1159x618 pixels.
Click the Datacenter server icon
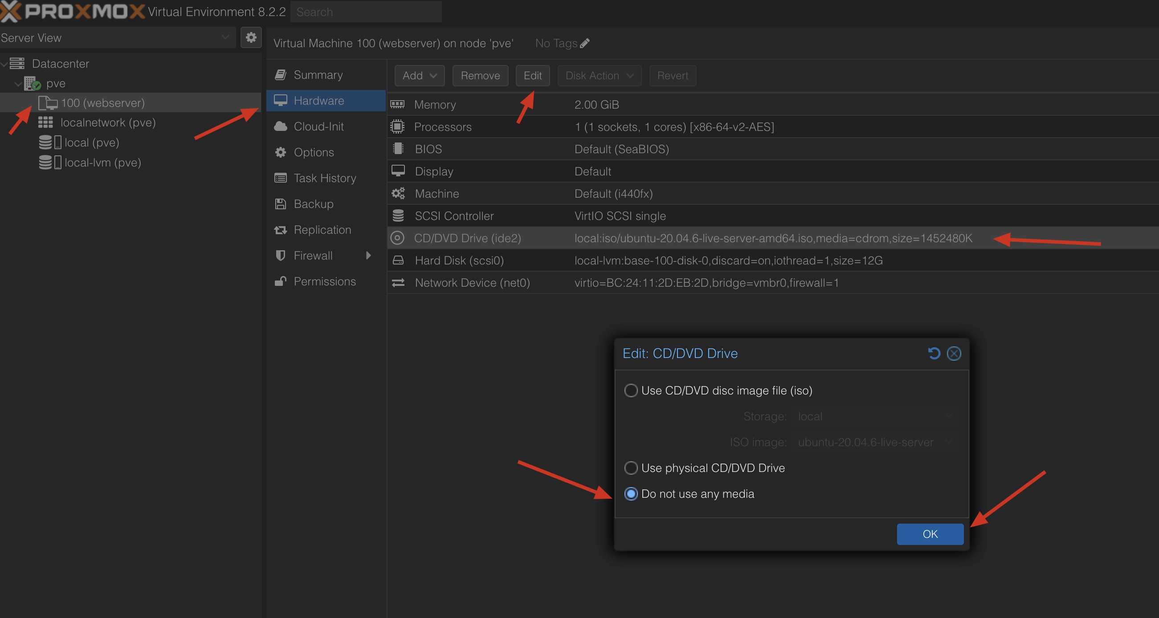pos(17,63)
